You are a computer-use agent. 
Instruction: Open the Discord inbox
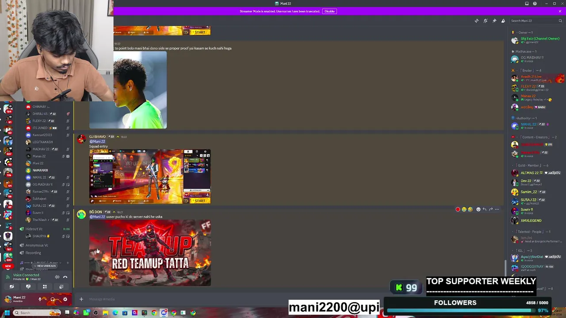pyautogui.click(x=527, y=4)
